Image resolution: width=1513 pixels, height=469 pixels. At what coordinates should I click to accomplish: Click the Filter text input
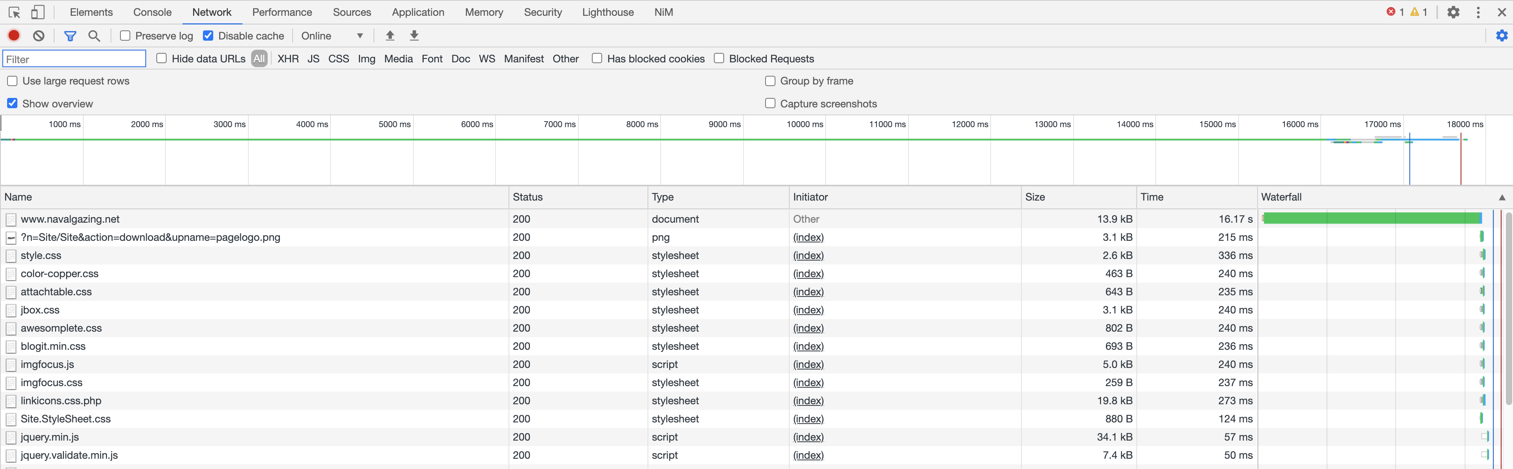(x=75, y=59)
